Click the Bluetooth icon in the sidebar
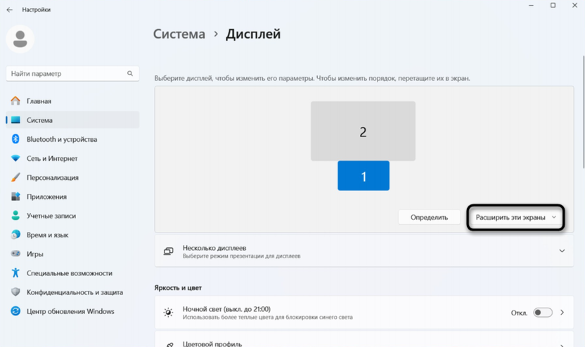The image size is (585, 347). 15,139
